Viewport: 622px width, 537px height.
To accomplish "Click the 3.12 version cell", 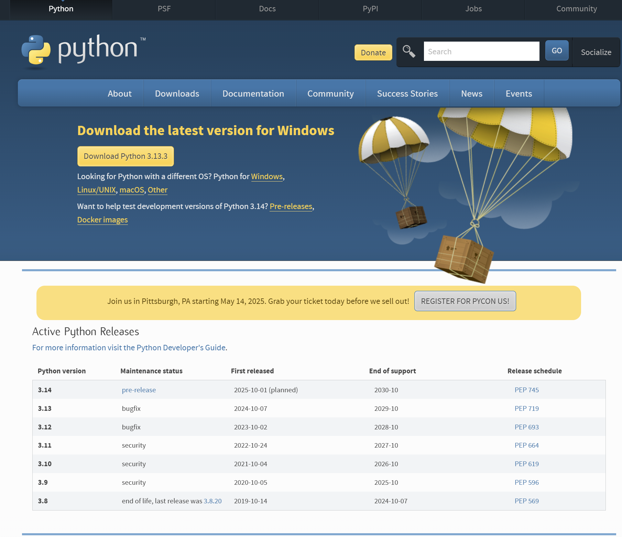I will pyautogui.click(x=45, y=427).
